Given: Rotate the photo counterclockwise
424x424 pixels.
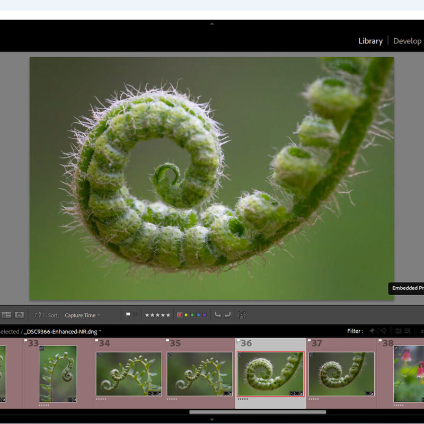Looking at the screenshot, I should pyautogui.click(x=217, y=314).
